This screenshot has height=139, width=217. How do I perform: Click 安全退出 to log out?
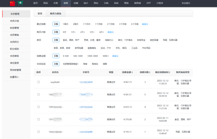coord(186,3)
